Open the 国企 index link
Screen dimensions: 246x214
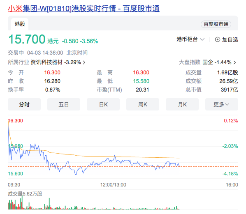208,62
